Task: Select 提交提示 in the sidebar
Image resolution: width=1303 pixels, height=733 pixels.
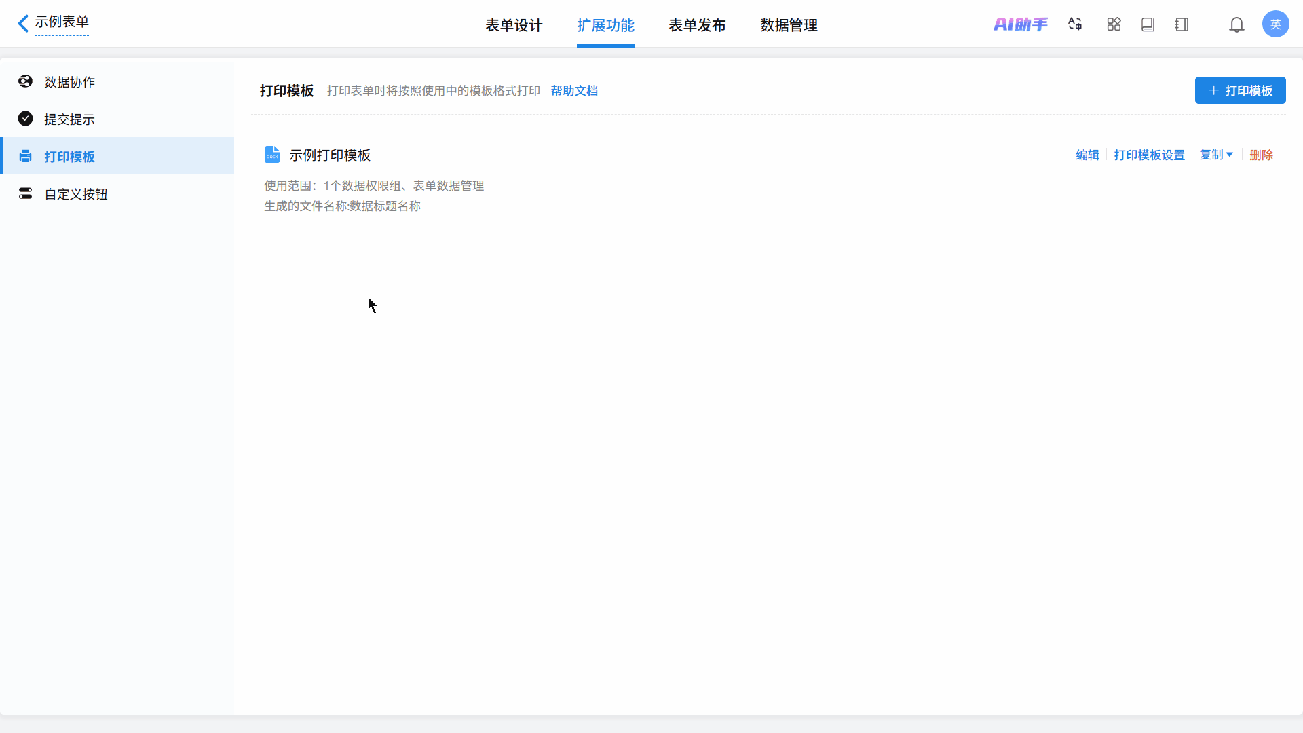Action: pyautogui.click(x=69, y=119)
